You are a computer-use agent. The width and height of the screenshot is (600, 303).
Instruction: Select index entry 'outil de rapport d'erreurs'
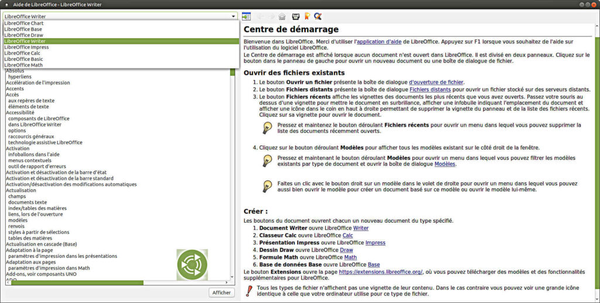(37, 166)
